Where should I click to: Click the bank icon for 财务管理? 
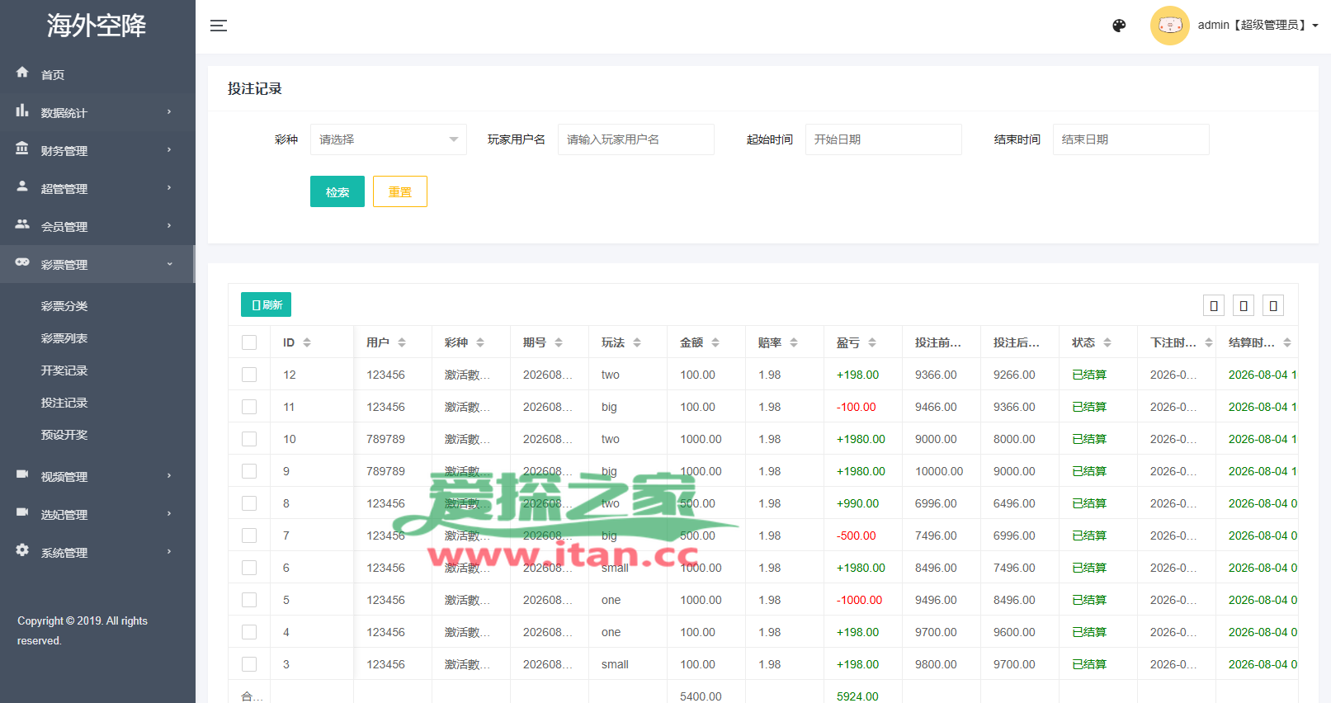coord(22,149)
